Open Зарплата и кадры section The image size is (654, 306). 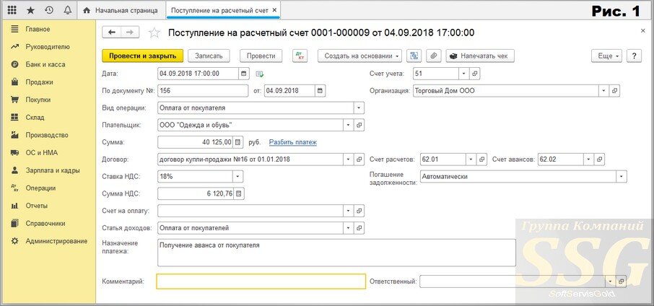coord(53,170)
